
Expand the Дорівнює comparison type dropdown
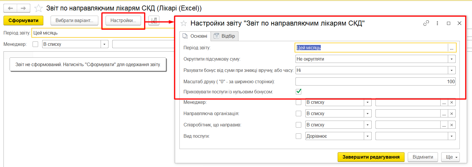368,136
